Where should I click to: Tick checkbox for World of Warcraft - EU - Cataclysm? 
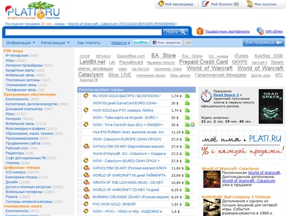79,153
